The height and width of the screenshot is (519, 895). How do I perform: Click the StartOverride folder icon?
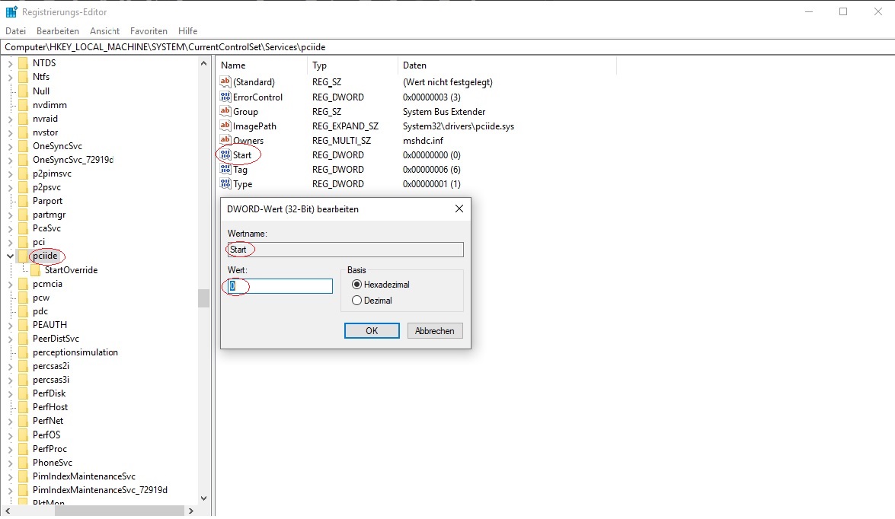35,269
